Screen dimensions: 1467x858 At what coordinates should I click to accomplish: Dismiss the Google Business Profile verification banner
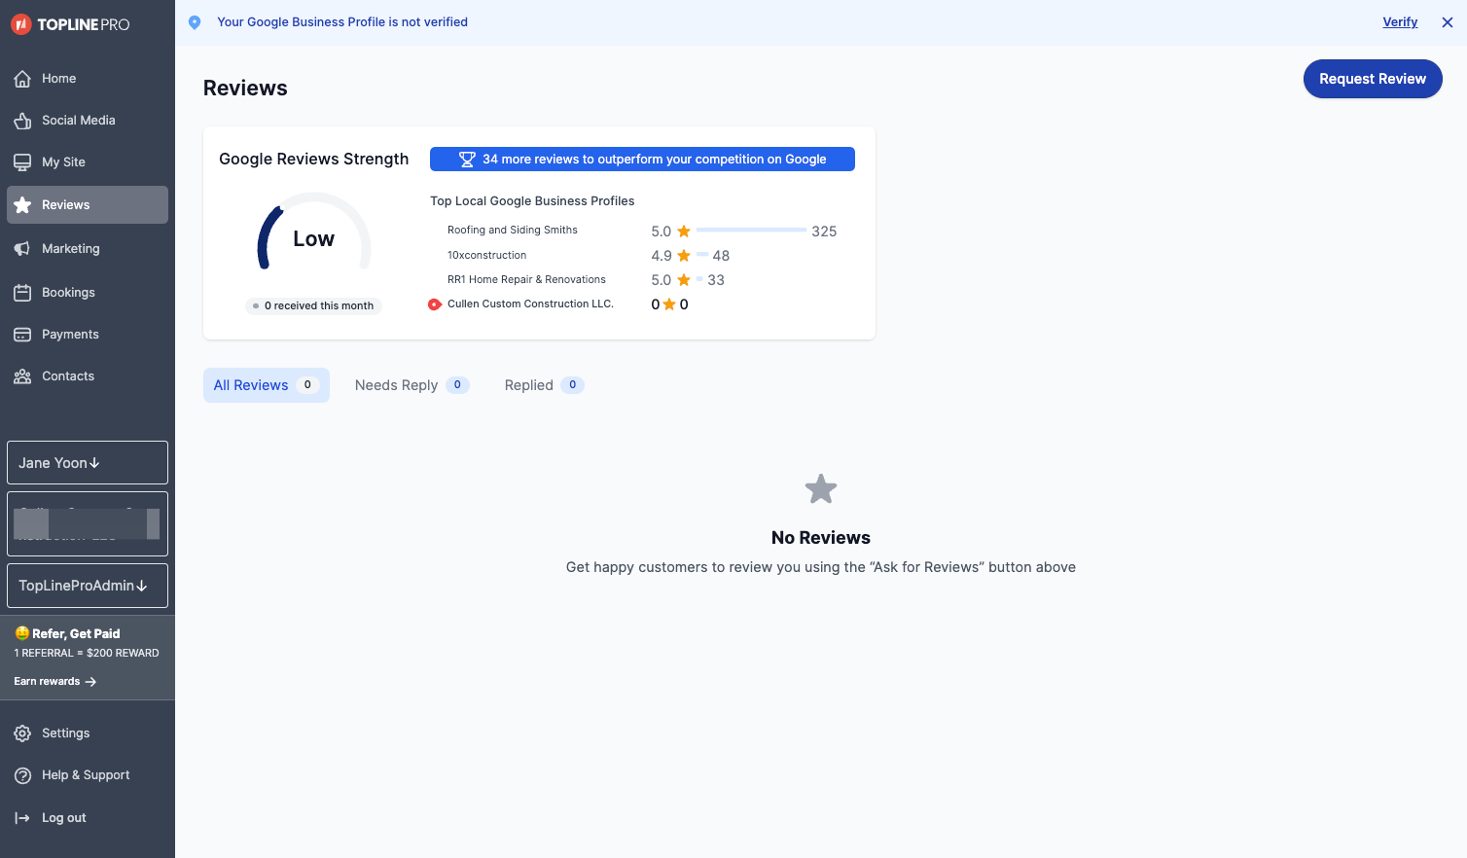point(1448,22)
